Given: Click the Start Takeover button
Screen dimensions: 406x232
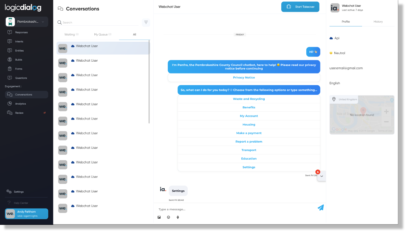Looking at the screenshot, I should click(300, 6).
